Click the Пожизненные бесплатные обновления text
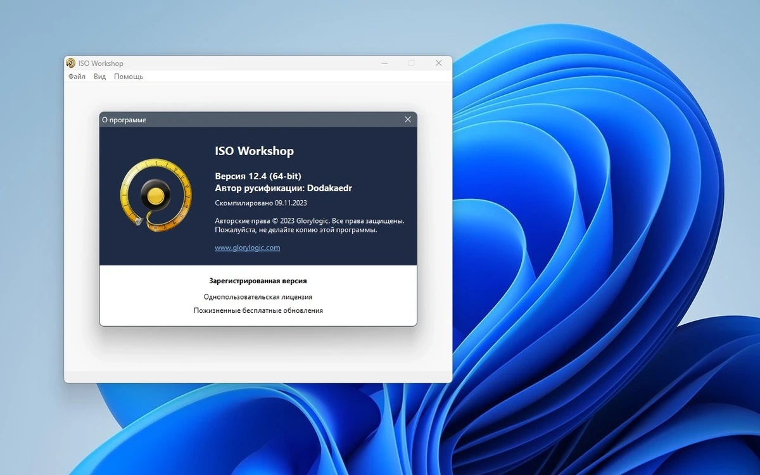Screen dimensions: 760x475 [x=258, y=310]
